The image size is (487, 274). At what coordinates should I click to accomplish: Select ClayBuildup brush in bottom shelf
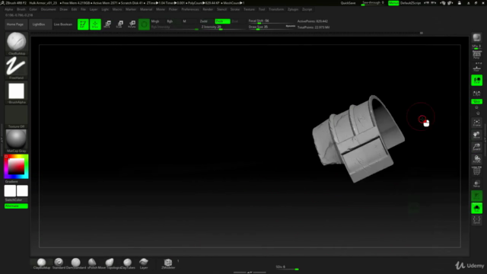pos(42,263)
